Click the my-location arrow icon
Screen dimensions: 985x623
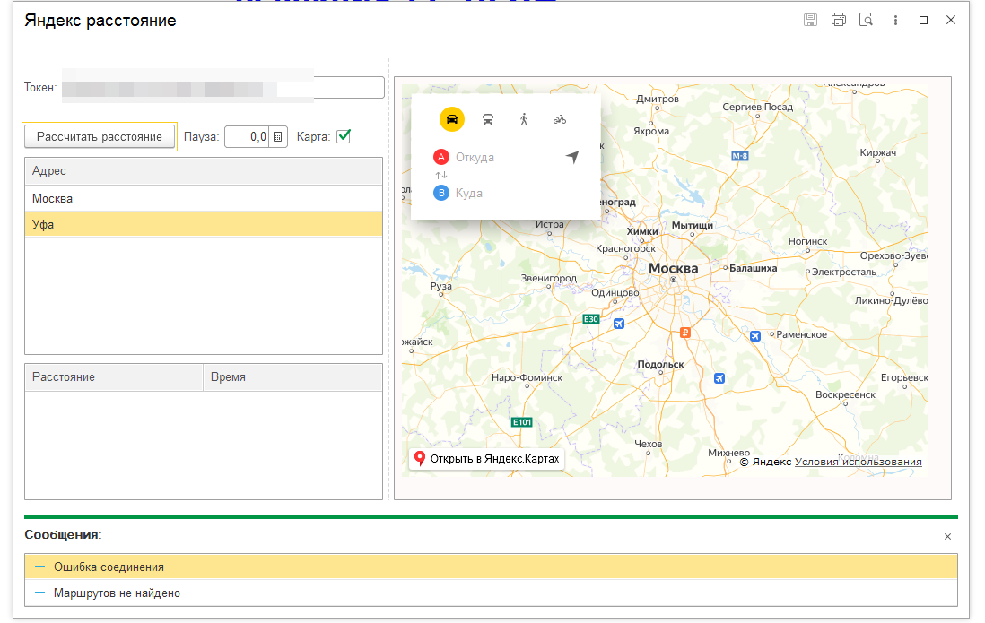tap(571, 157)
